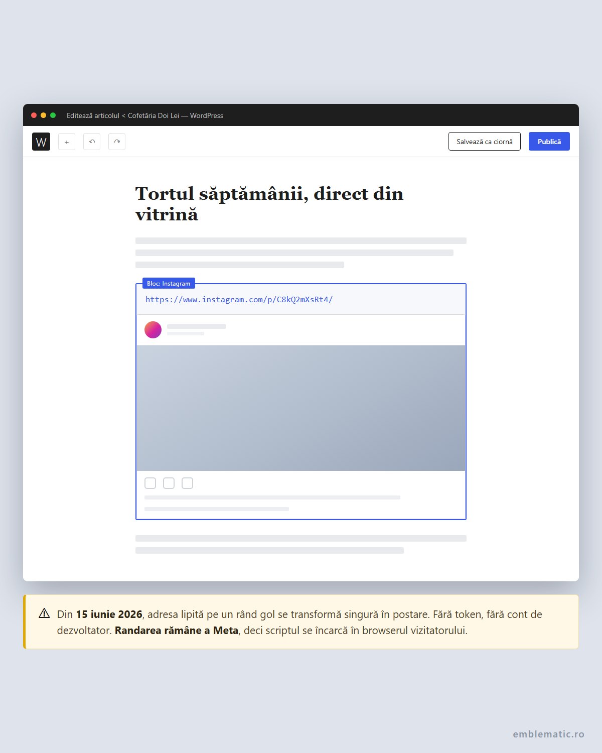Viewport: 602px width, 753px height.
Task: Maximize the window with green dot
Action: click(53, 115)
